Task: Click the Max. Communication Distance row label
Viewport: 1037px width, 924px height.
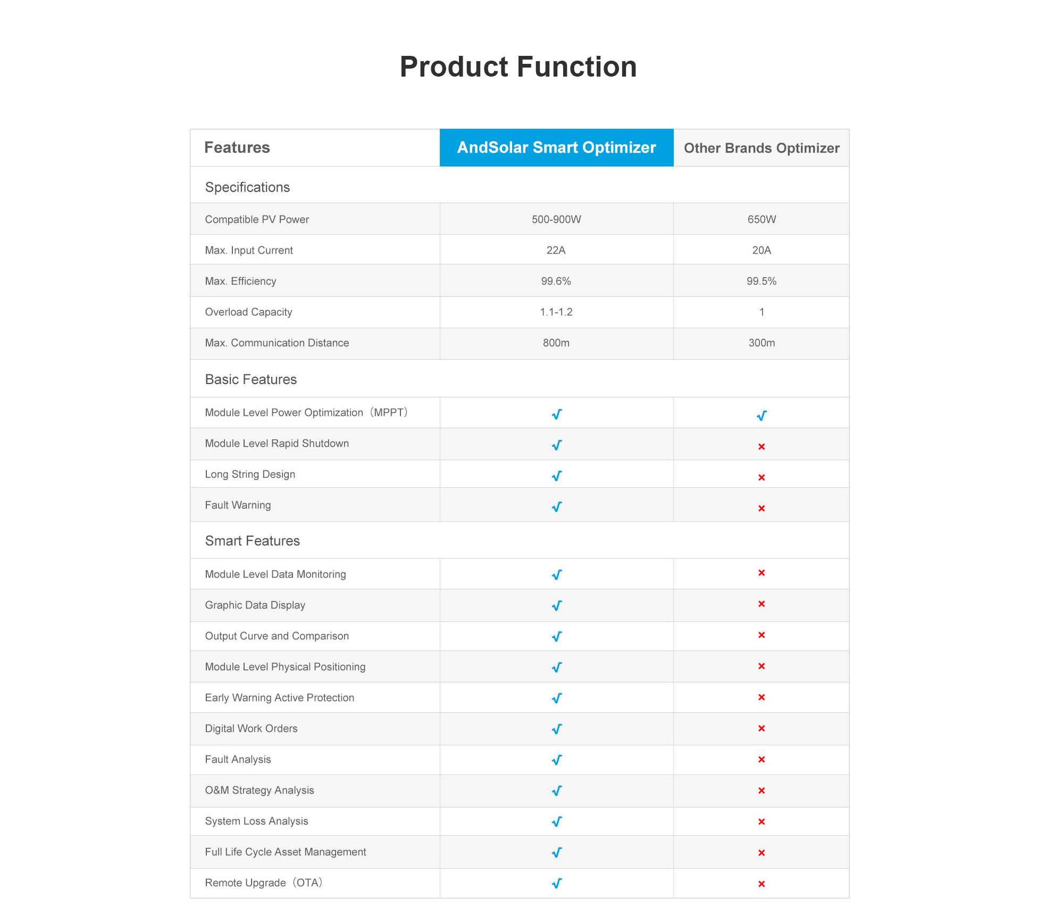Action: point(277,343)
